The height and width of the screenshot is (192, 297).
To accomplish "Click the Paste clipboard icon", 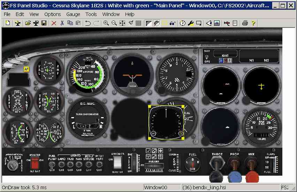I will (78, 23).
